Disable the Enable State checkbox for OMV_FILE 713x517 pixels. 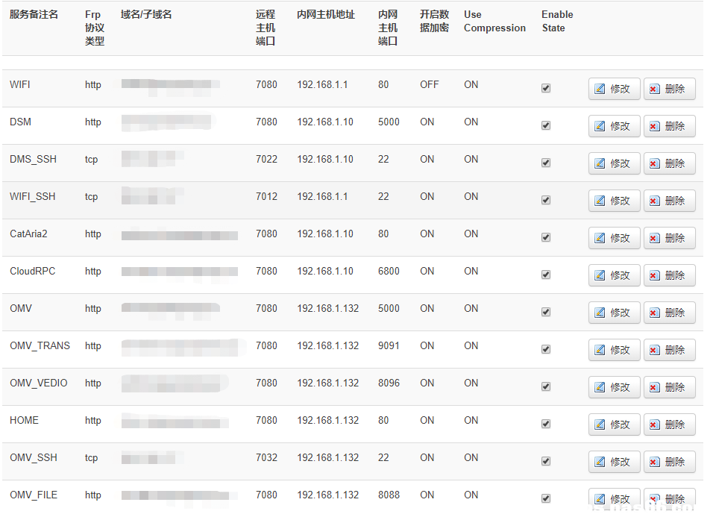545,498
